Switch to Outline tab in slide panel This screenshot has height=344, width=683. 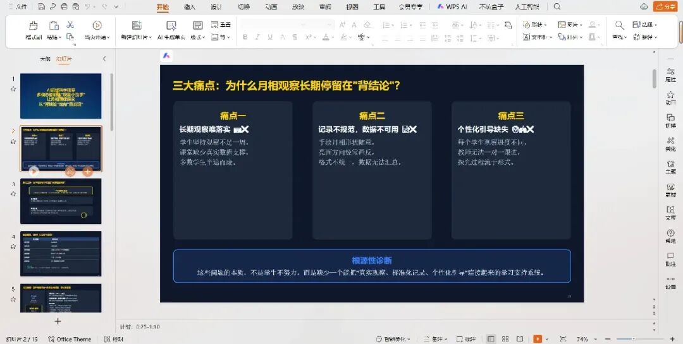46,59
